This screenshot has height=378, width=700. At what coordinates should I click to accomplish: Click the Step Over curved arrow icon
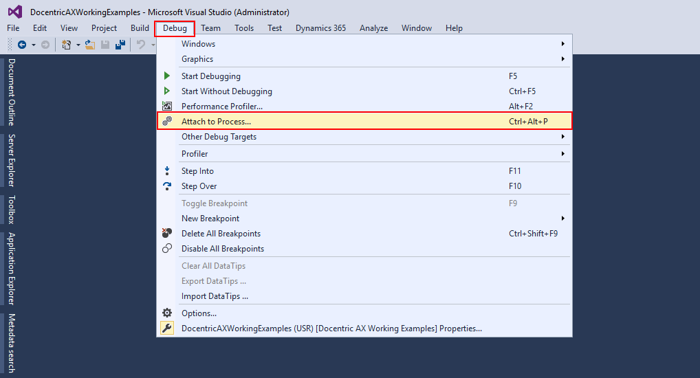167,186
